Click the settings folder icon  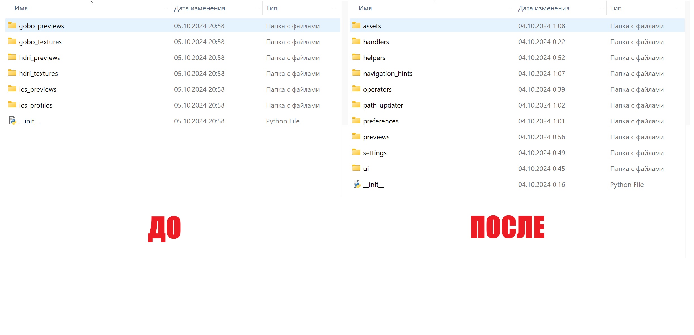point(356,152)
